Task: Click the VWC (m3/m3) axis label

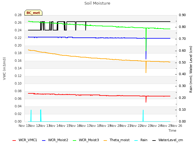Action: [4, 68]
